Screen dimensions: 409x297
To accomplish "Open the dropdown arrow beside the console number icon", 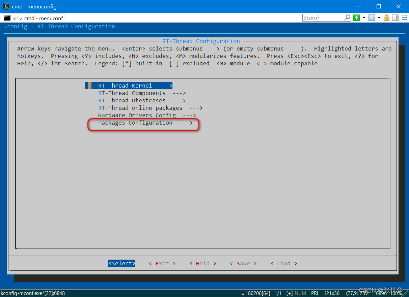I will point(379,18).
